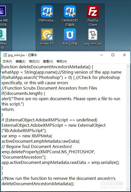This screenshot has width=131, height=192.
Task: Click the 'app.activeDocument.xmpMetadata.rawData = xmp.serialize();' line
Action: pos(61,162)
